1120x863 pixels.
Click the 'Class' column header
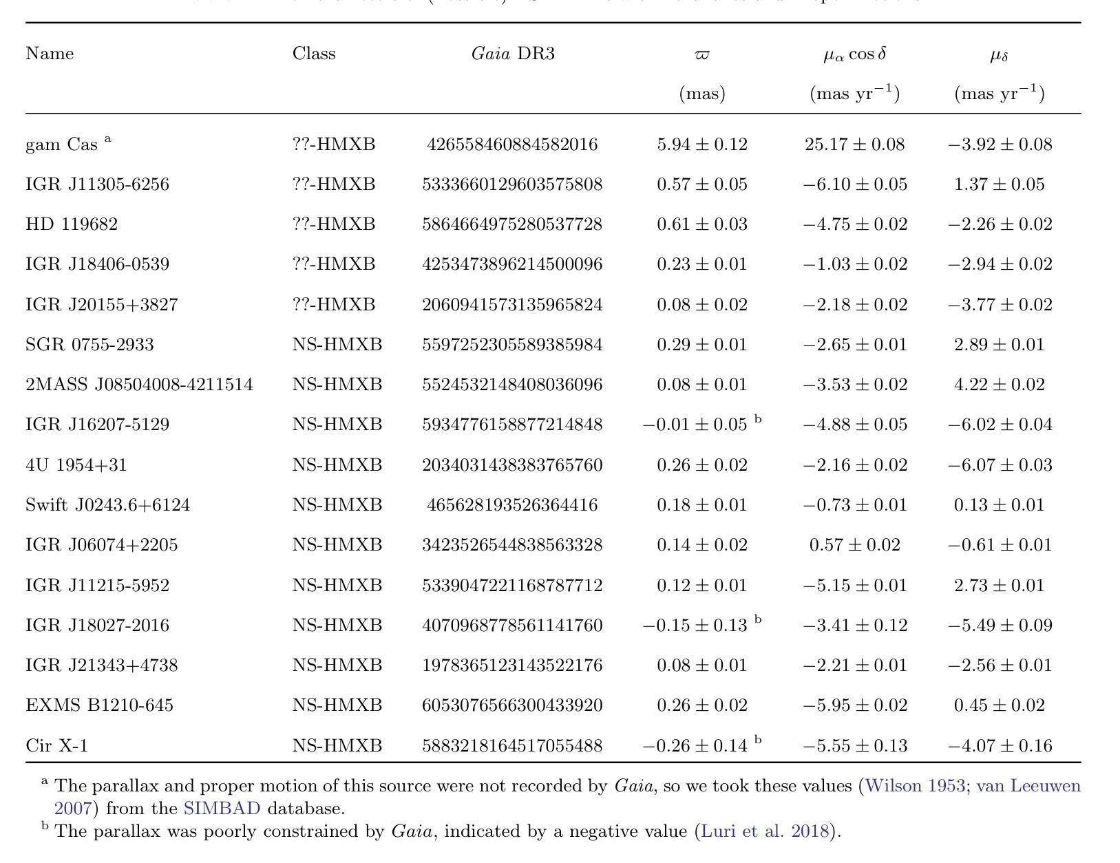(x=314, y=54)
